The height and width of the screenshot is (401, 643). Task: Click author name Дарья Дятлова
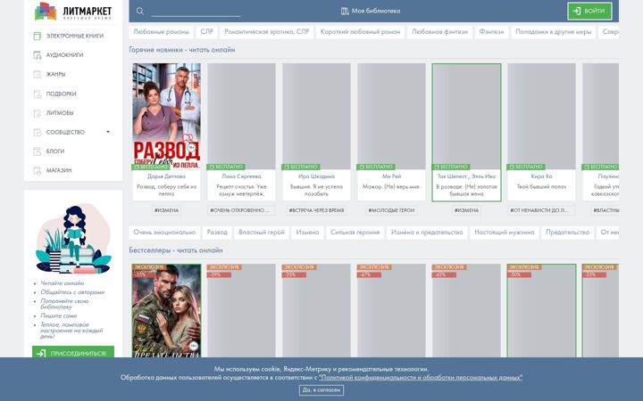click(x=166, y=176)
